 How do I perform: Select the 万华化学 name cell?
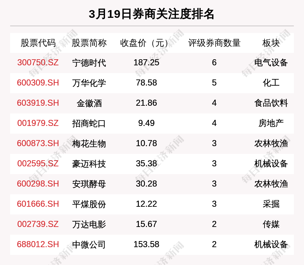point(89,83)
